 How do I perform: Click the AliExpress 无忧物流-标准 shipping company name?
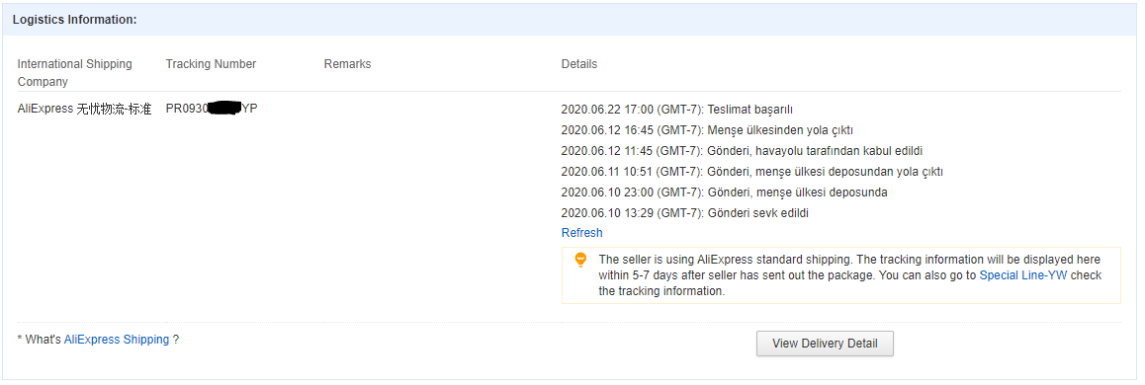[85, 109]
